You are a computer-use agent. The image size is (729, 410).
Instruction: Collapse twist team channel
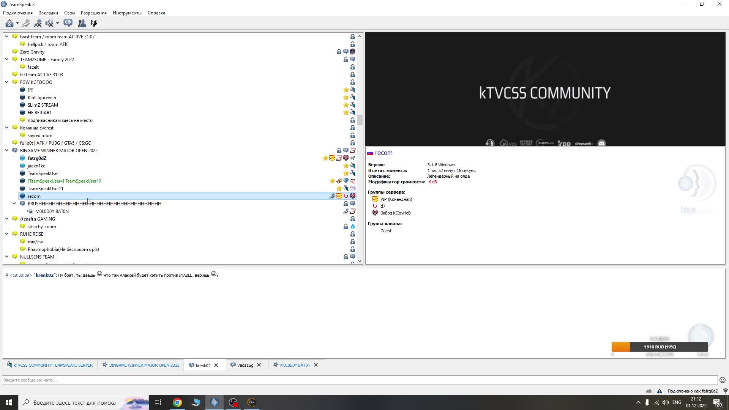click(x=7, y=37)
